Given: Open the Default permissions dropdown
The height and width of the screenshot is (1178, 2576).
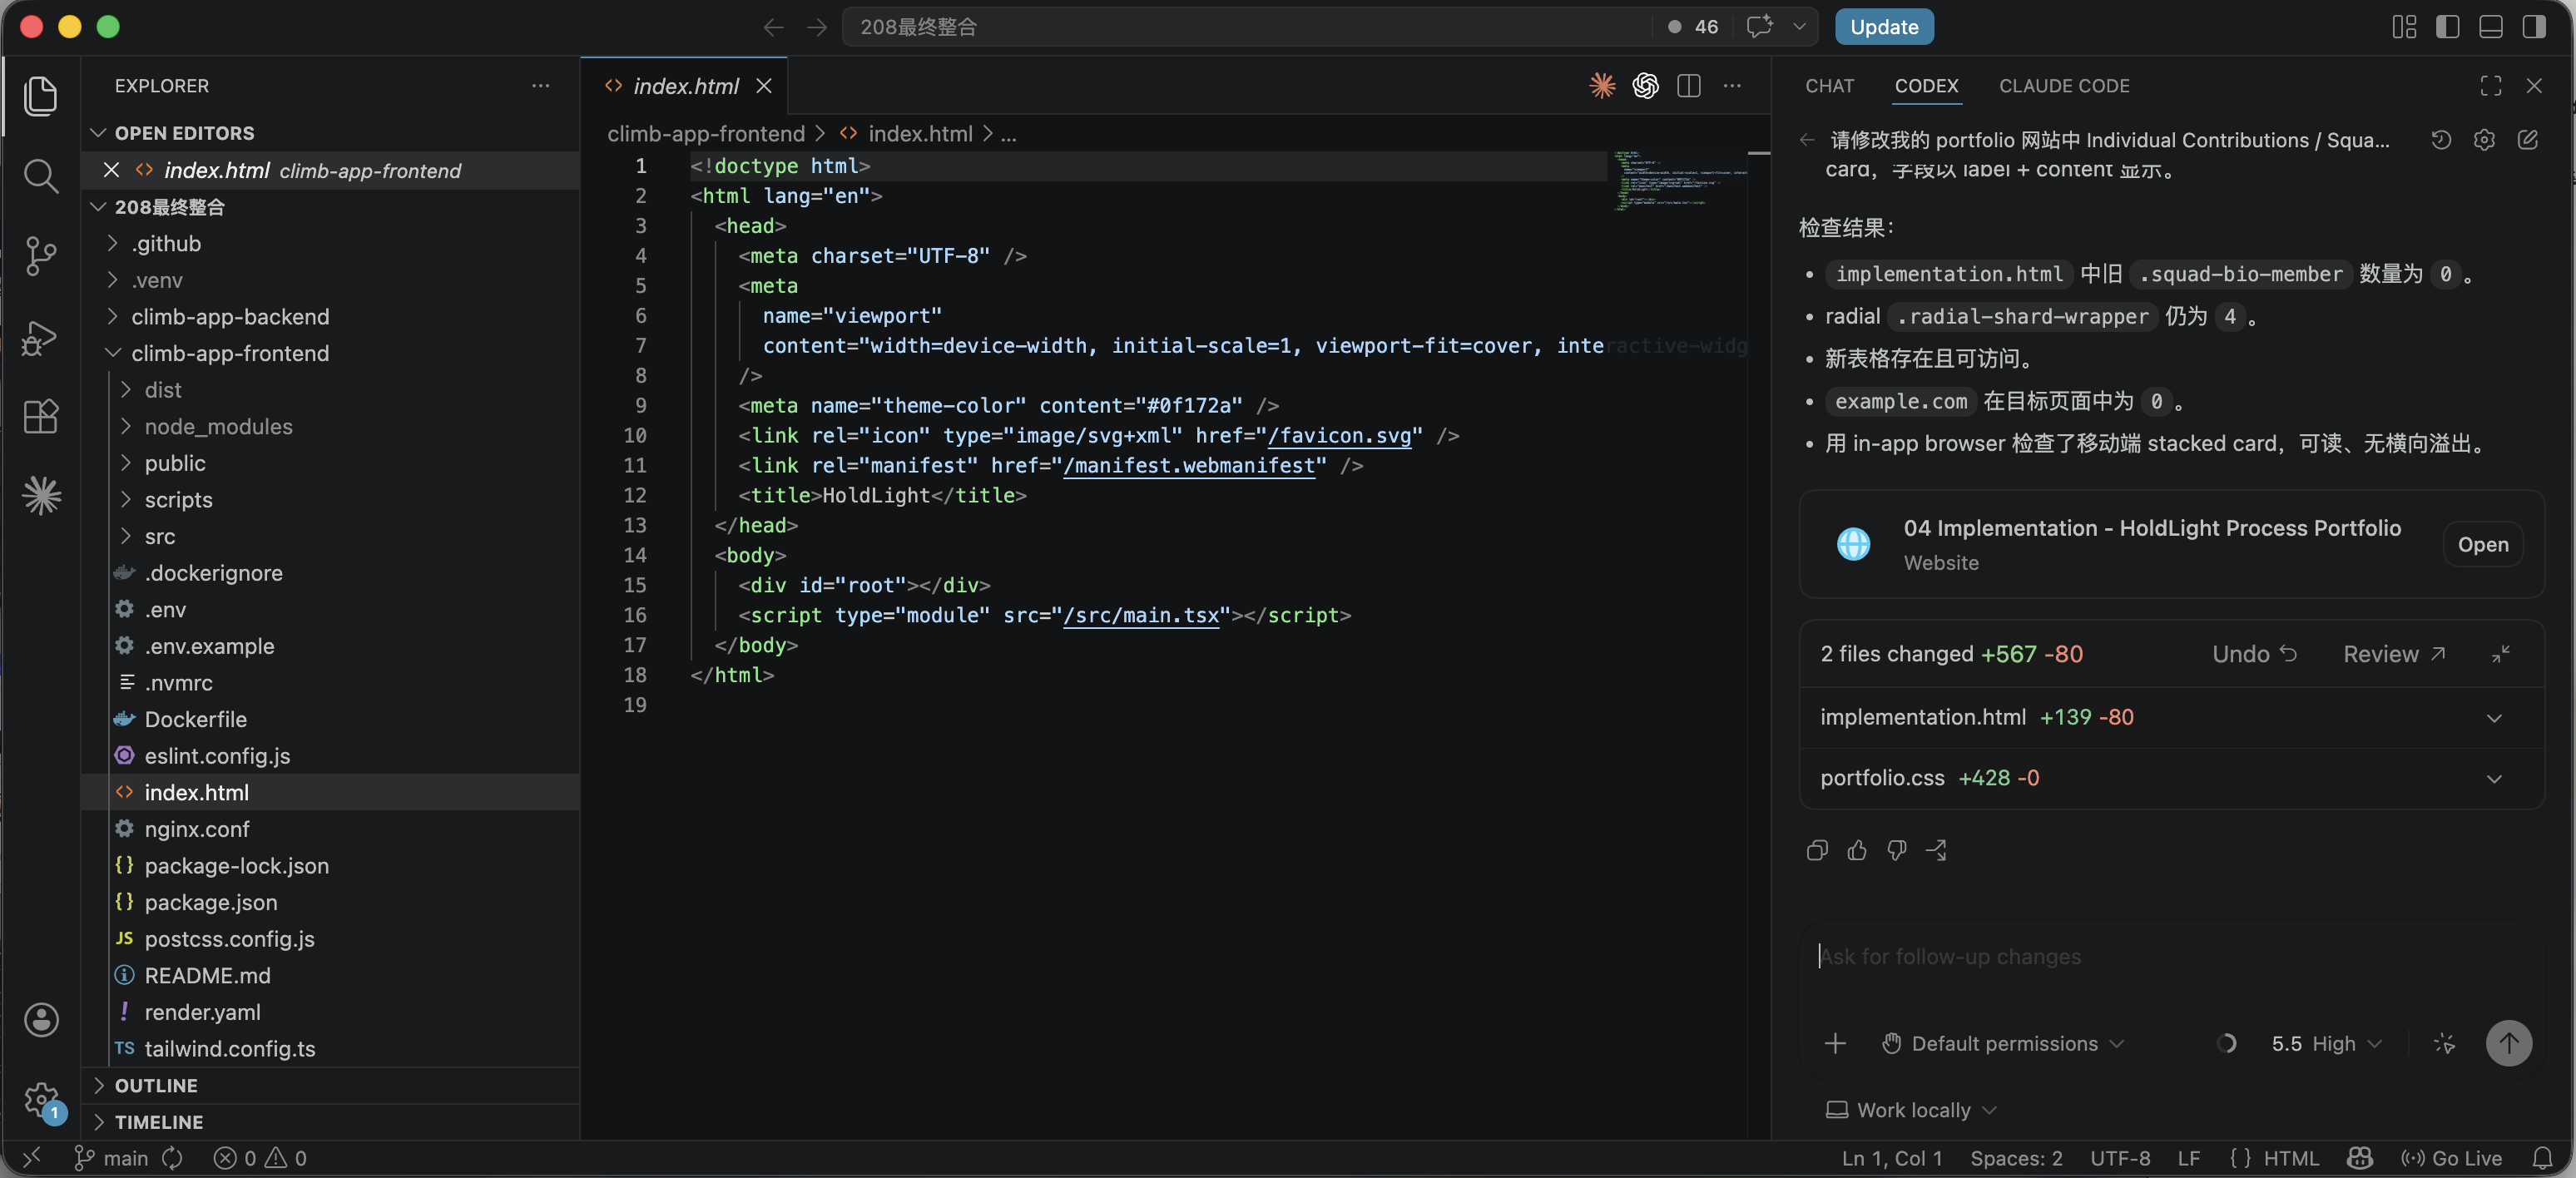Looking at the screenshot, I should 2002,1043.
